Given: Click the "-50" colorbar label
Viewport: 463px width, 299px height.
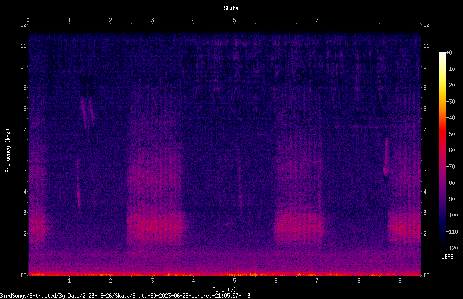Looking at the screenshot, I should pos(450,134).
